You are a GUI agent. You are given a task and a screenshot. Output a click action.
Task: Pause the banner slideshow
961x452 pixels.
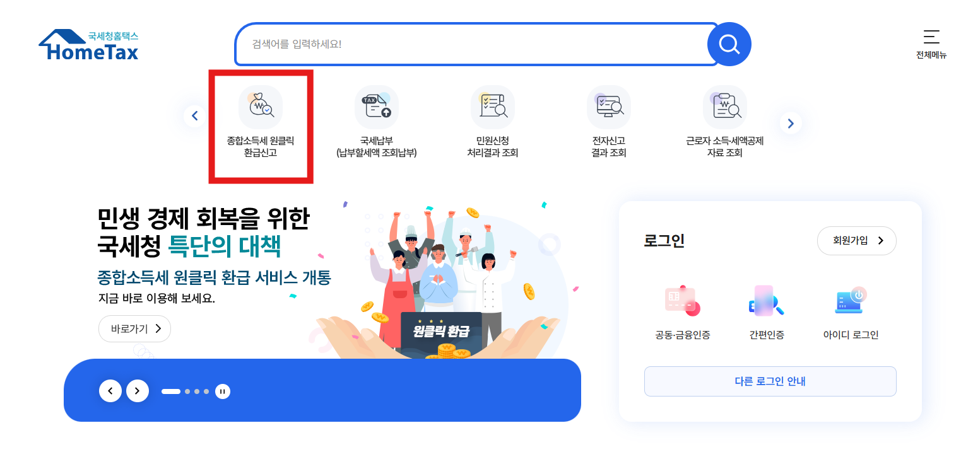click(x=222, y=391)
